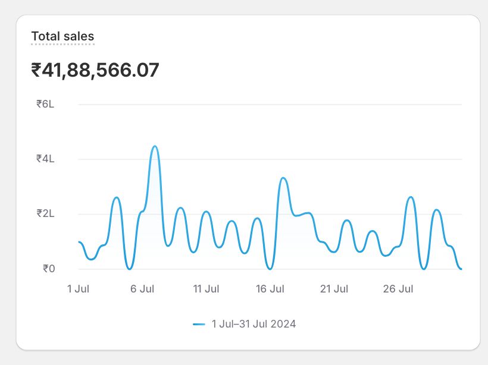This screenshot has height=365, width=488.
Task: Click the ₹4L y-axis label
Action: coord(45,159)
